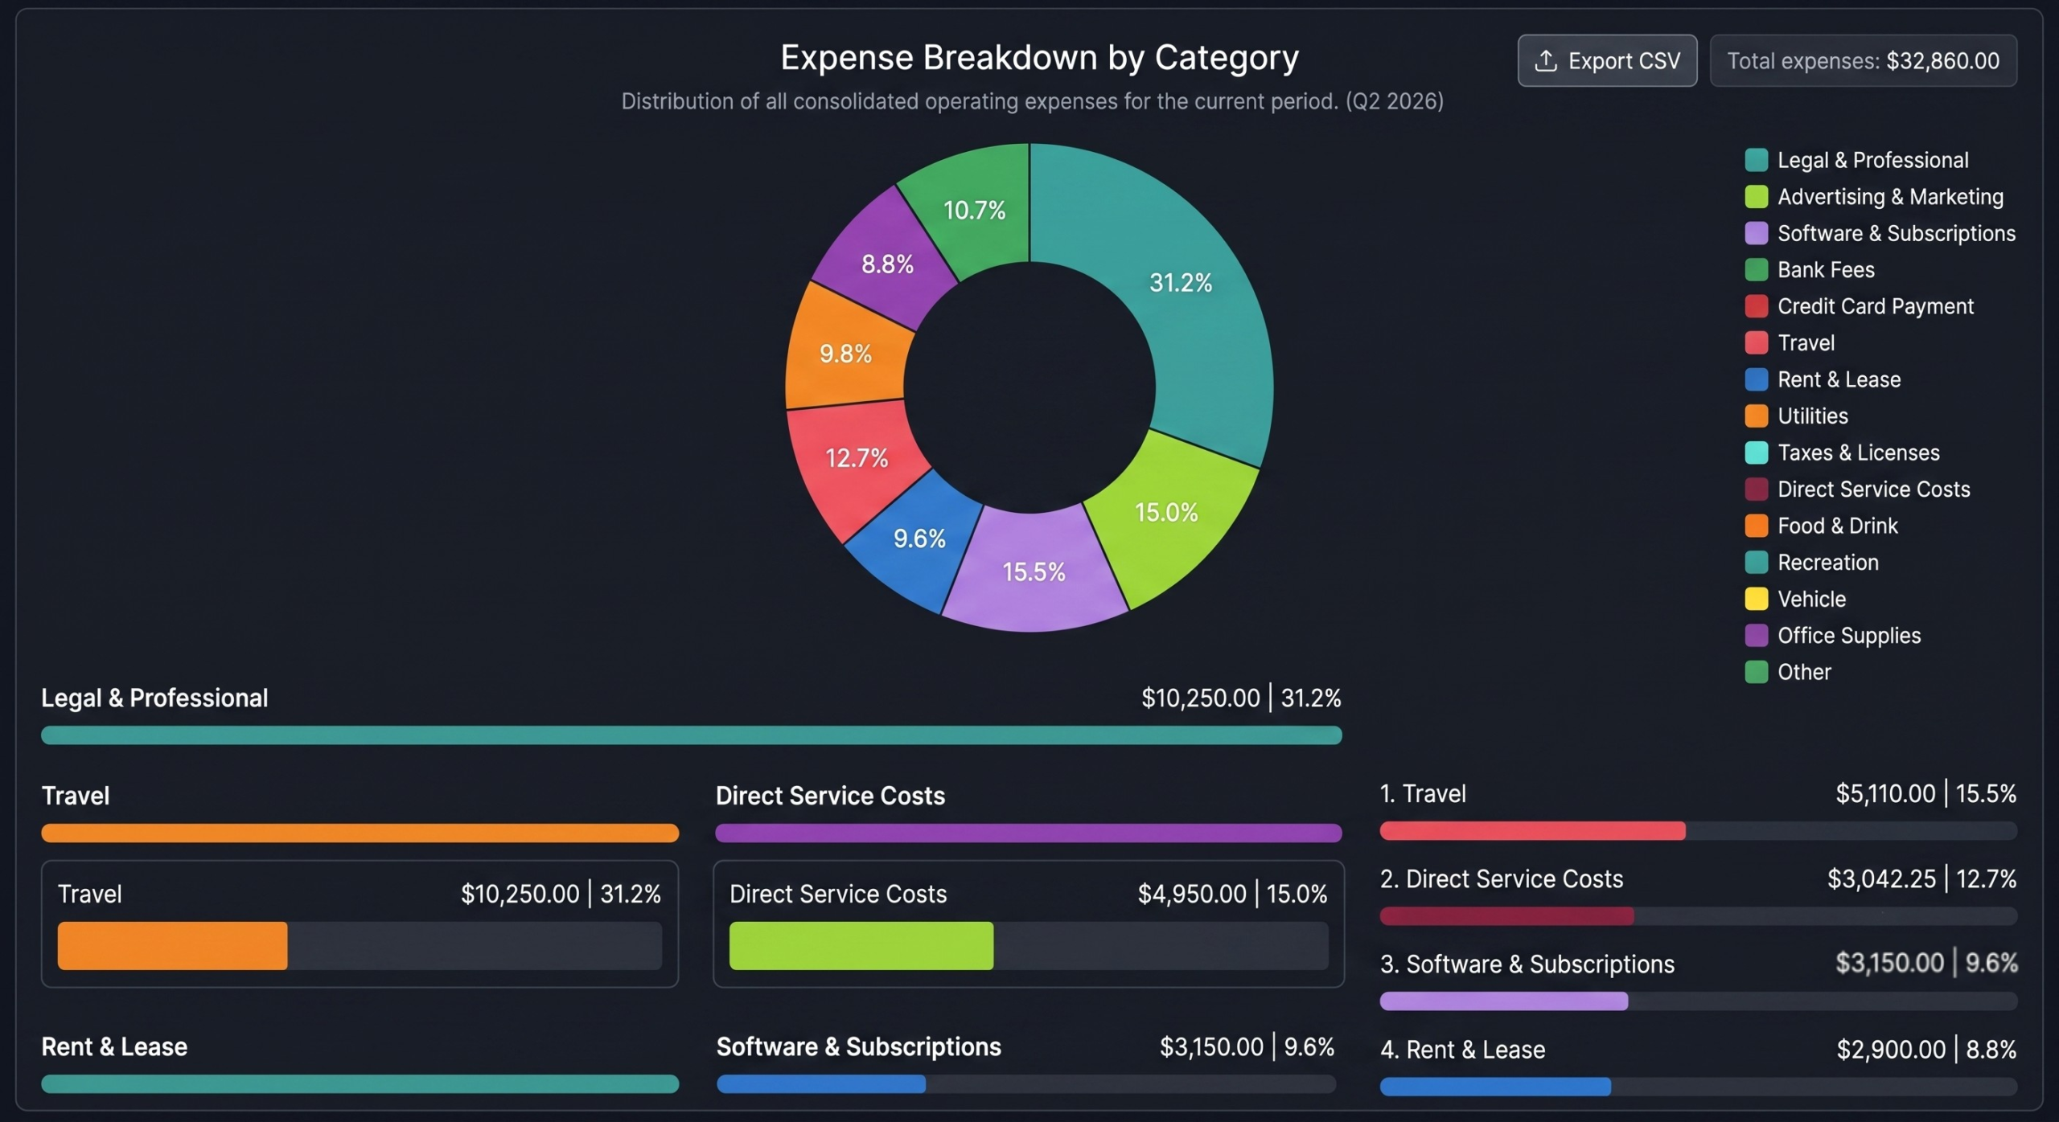Toggle Advertising & Marketing legend swatch

[1757, 197]
